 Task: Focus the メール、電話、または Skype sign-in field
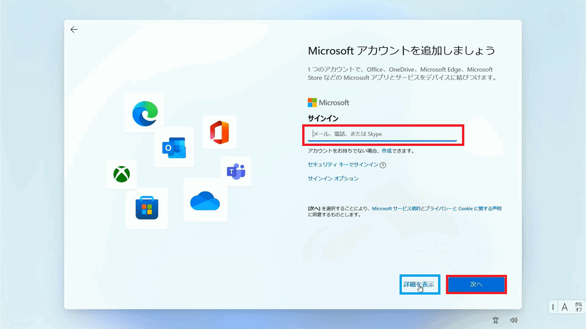coord(383,134)
